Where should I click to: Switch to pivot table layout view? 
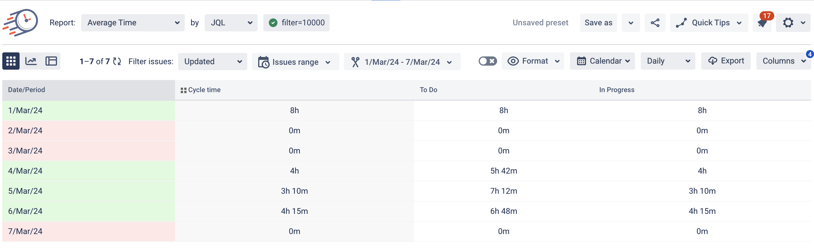click(51, 61)
